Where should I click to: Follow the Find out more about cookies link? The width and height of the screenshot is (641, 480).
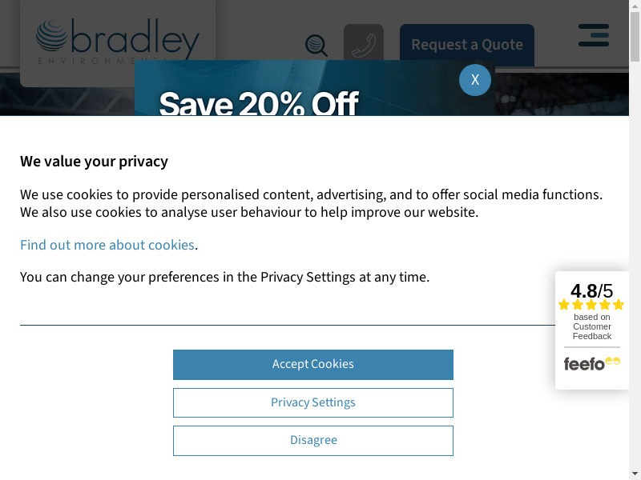pyautogui.click(x=107, y=245)
